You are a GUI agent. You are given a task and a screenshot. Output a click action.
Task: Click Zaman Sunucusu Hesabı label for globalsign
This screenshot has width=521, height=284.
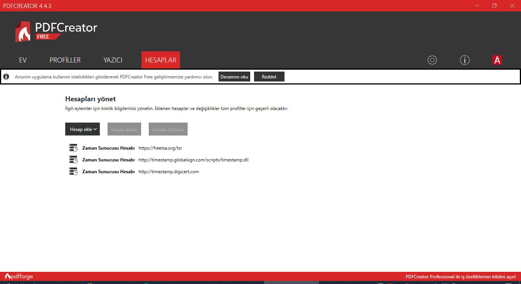108,160
